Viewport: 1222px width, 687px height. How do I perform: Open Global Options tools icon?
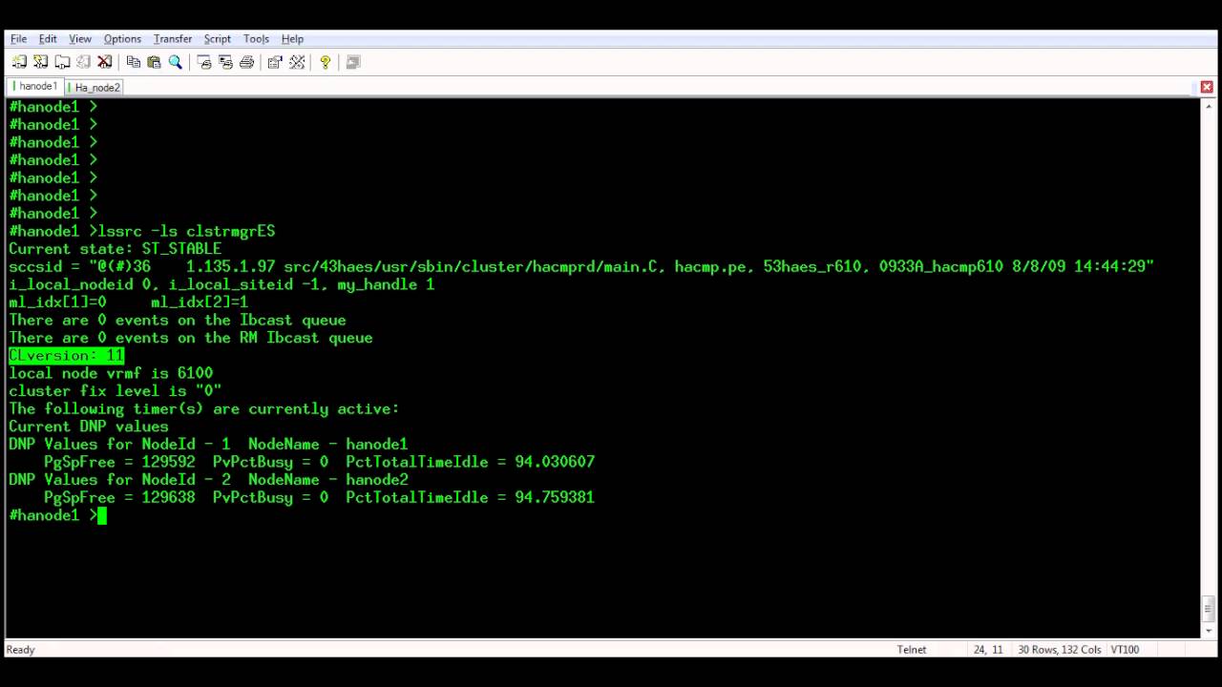tap(297, 62)
